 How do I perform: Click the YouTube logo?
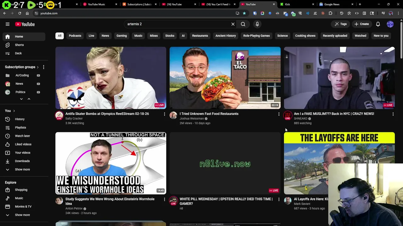tap(25, 24)
